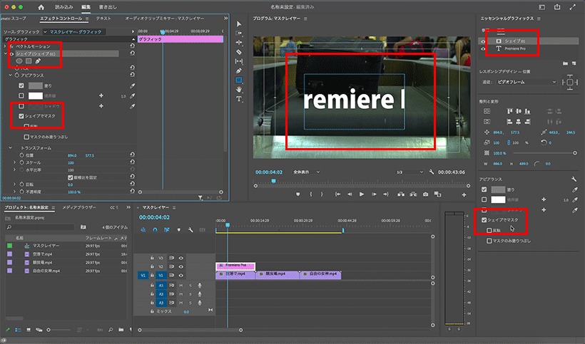Click the new bin folder icon in Project panel
The image size is (585, 344).
121,330
